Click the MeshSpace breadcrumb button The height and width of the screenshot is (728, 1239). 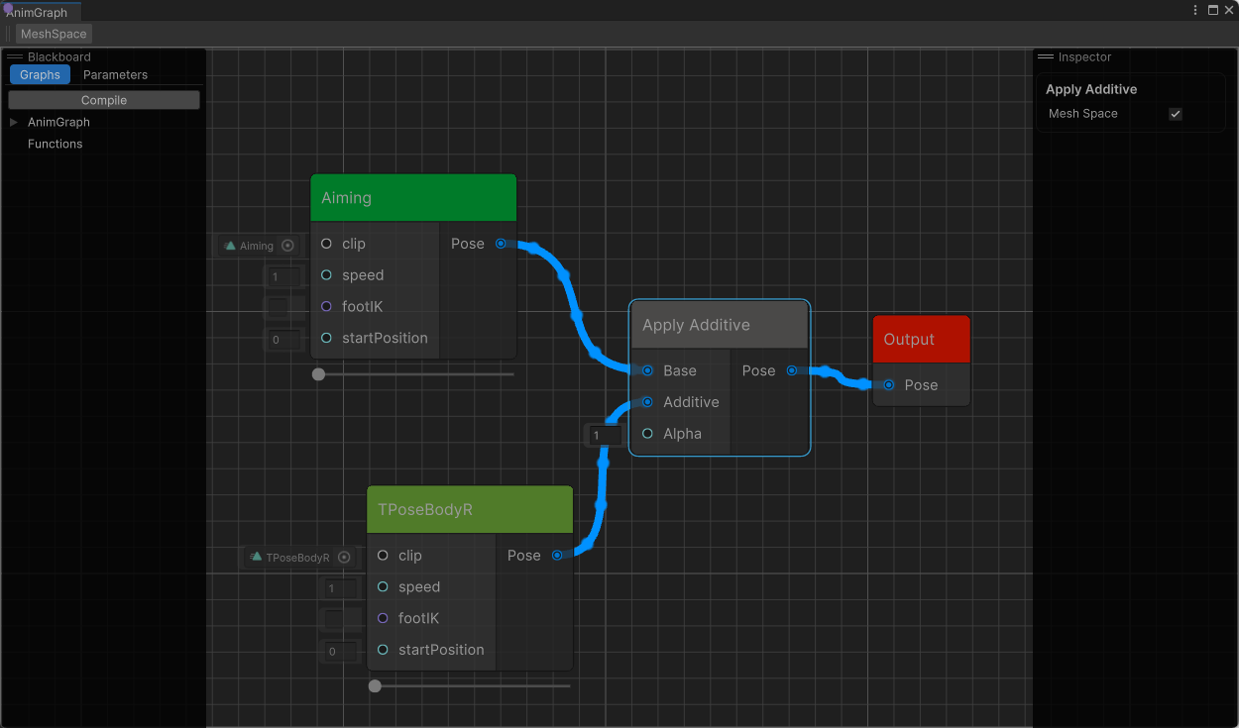(54, 34)
